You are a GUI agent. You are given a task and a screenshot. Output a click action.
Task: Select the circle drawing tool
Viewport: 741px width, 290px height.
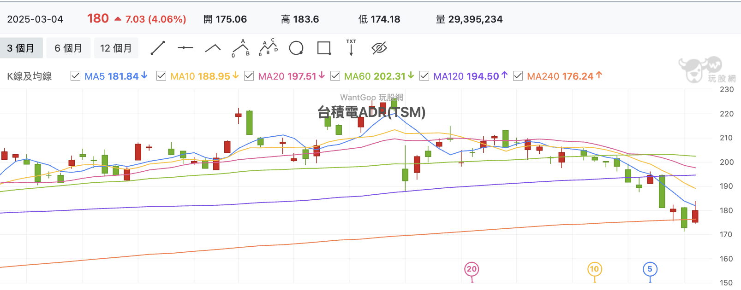(x=296, y=48)
